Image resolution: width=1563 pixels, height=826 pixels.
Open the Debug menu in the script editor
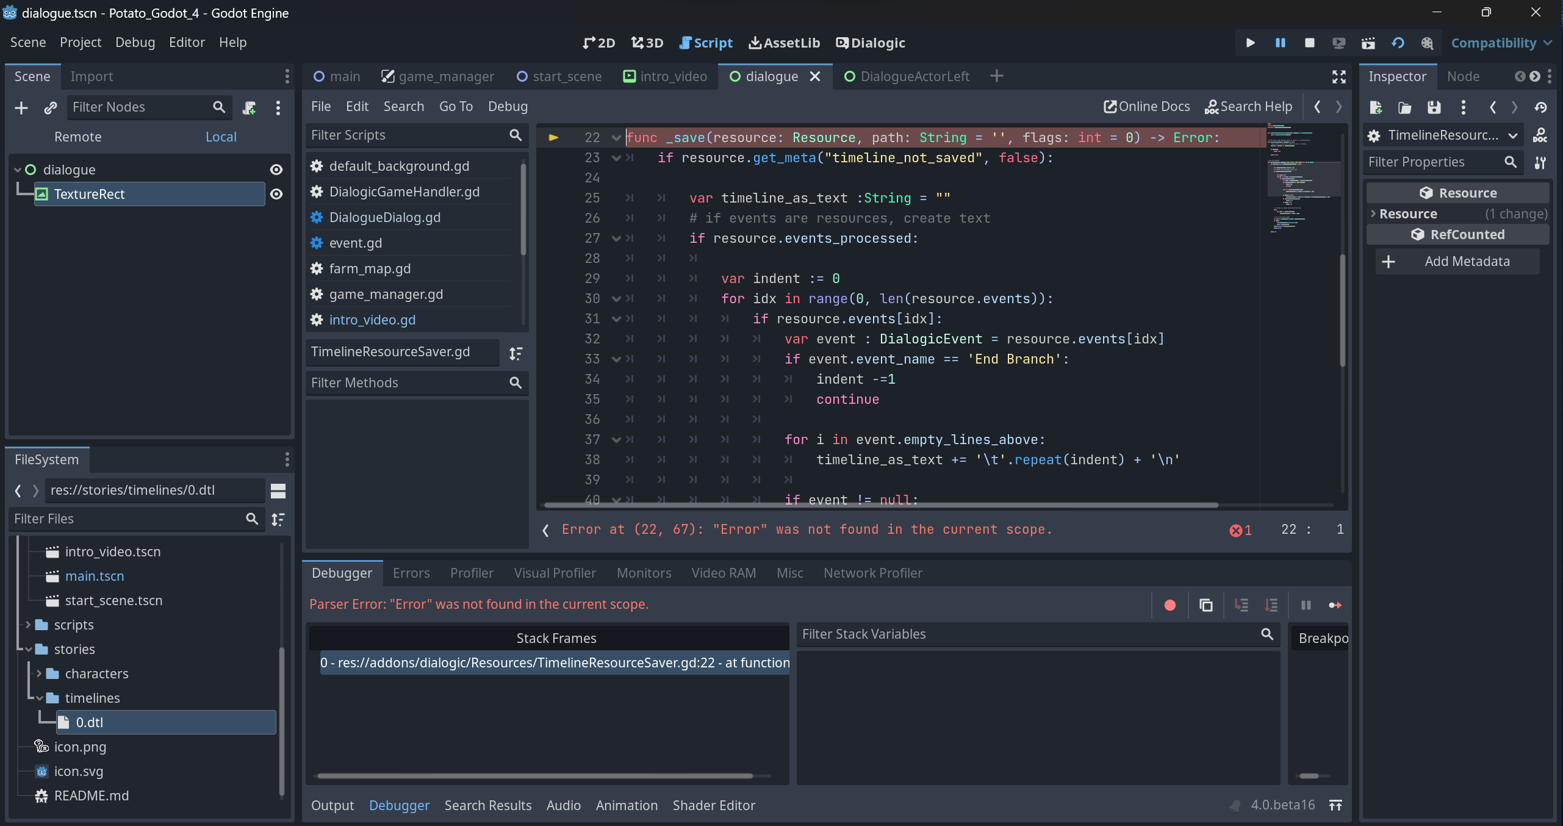click(508, 106)
